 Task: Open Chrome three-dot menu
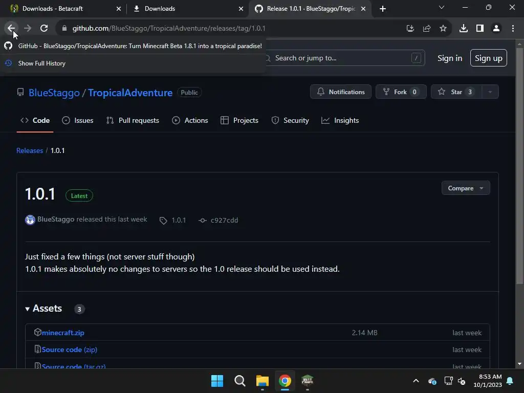pos(513,29)
